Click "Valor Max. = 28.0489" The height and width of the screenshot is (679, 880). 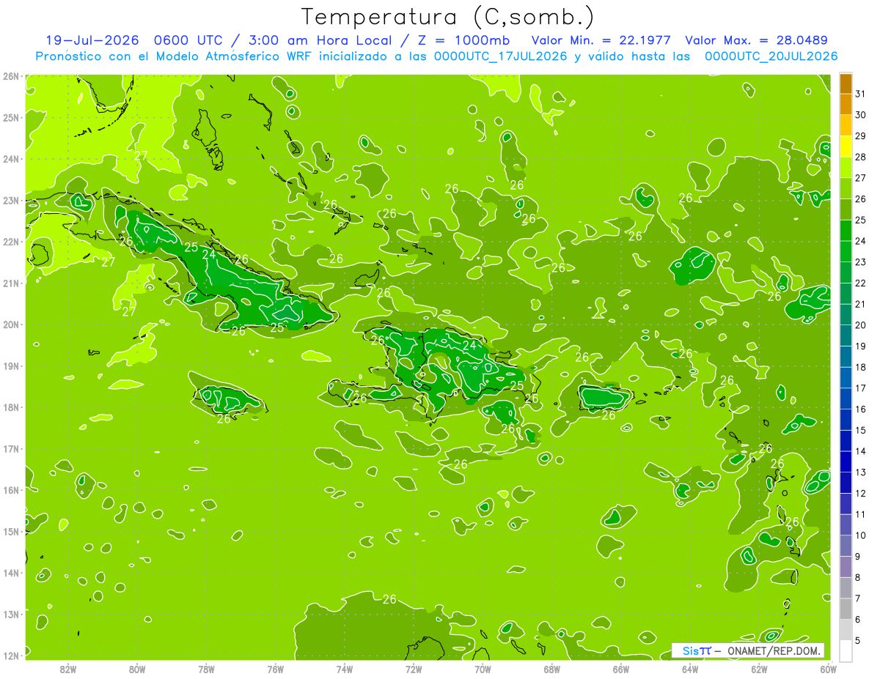click(x=757, y=40)
